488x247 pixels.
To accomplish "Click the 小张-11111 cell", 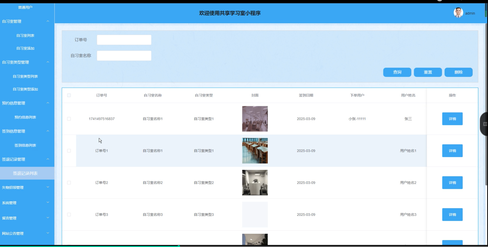I will click(357, 119).
